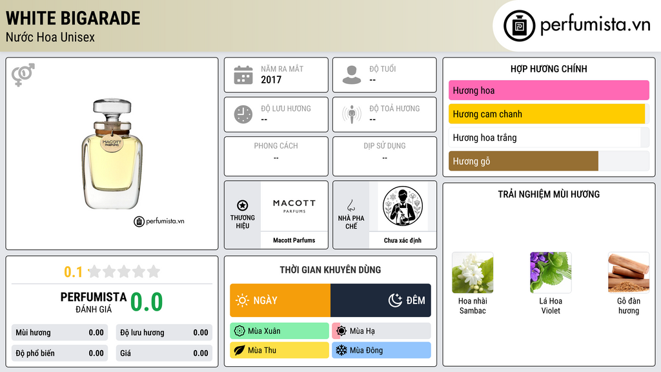Click the HỢP HƯƠNG CHÍNH heading
The height and width of the screenshot is (372, 661).
point(549,68)
